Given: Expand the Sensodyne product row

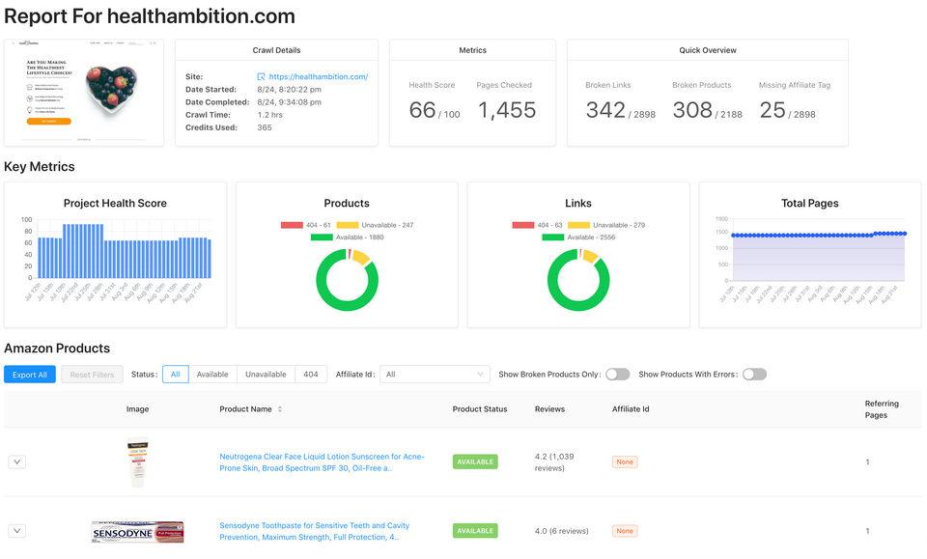Looking at the screenshot, I should click(x=17, y=531).
